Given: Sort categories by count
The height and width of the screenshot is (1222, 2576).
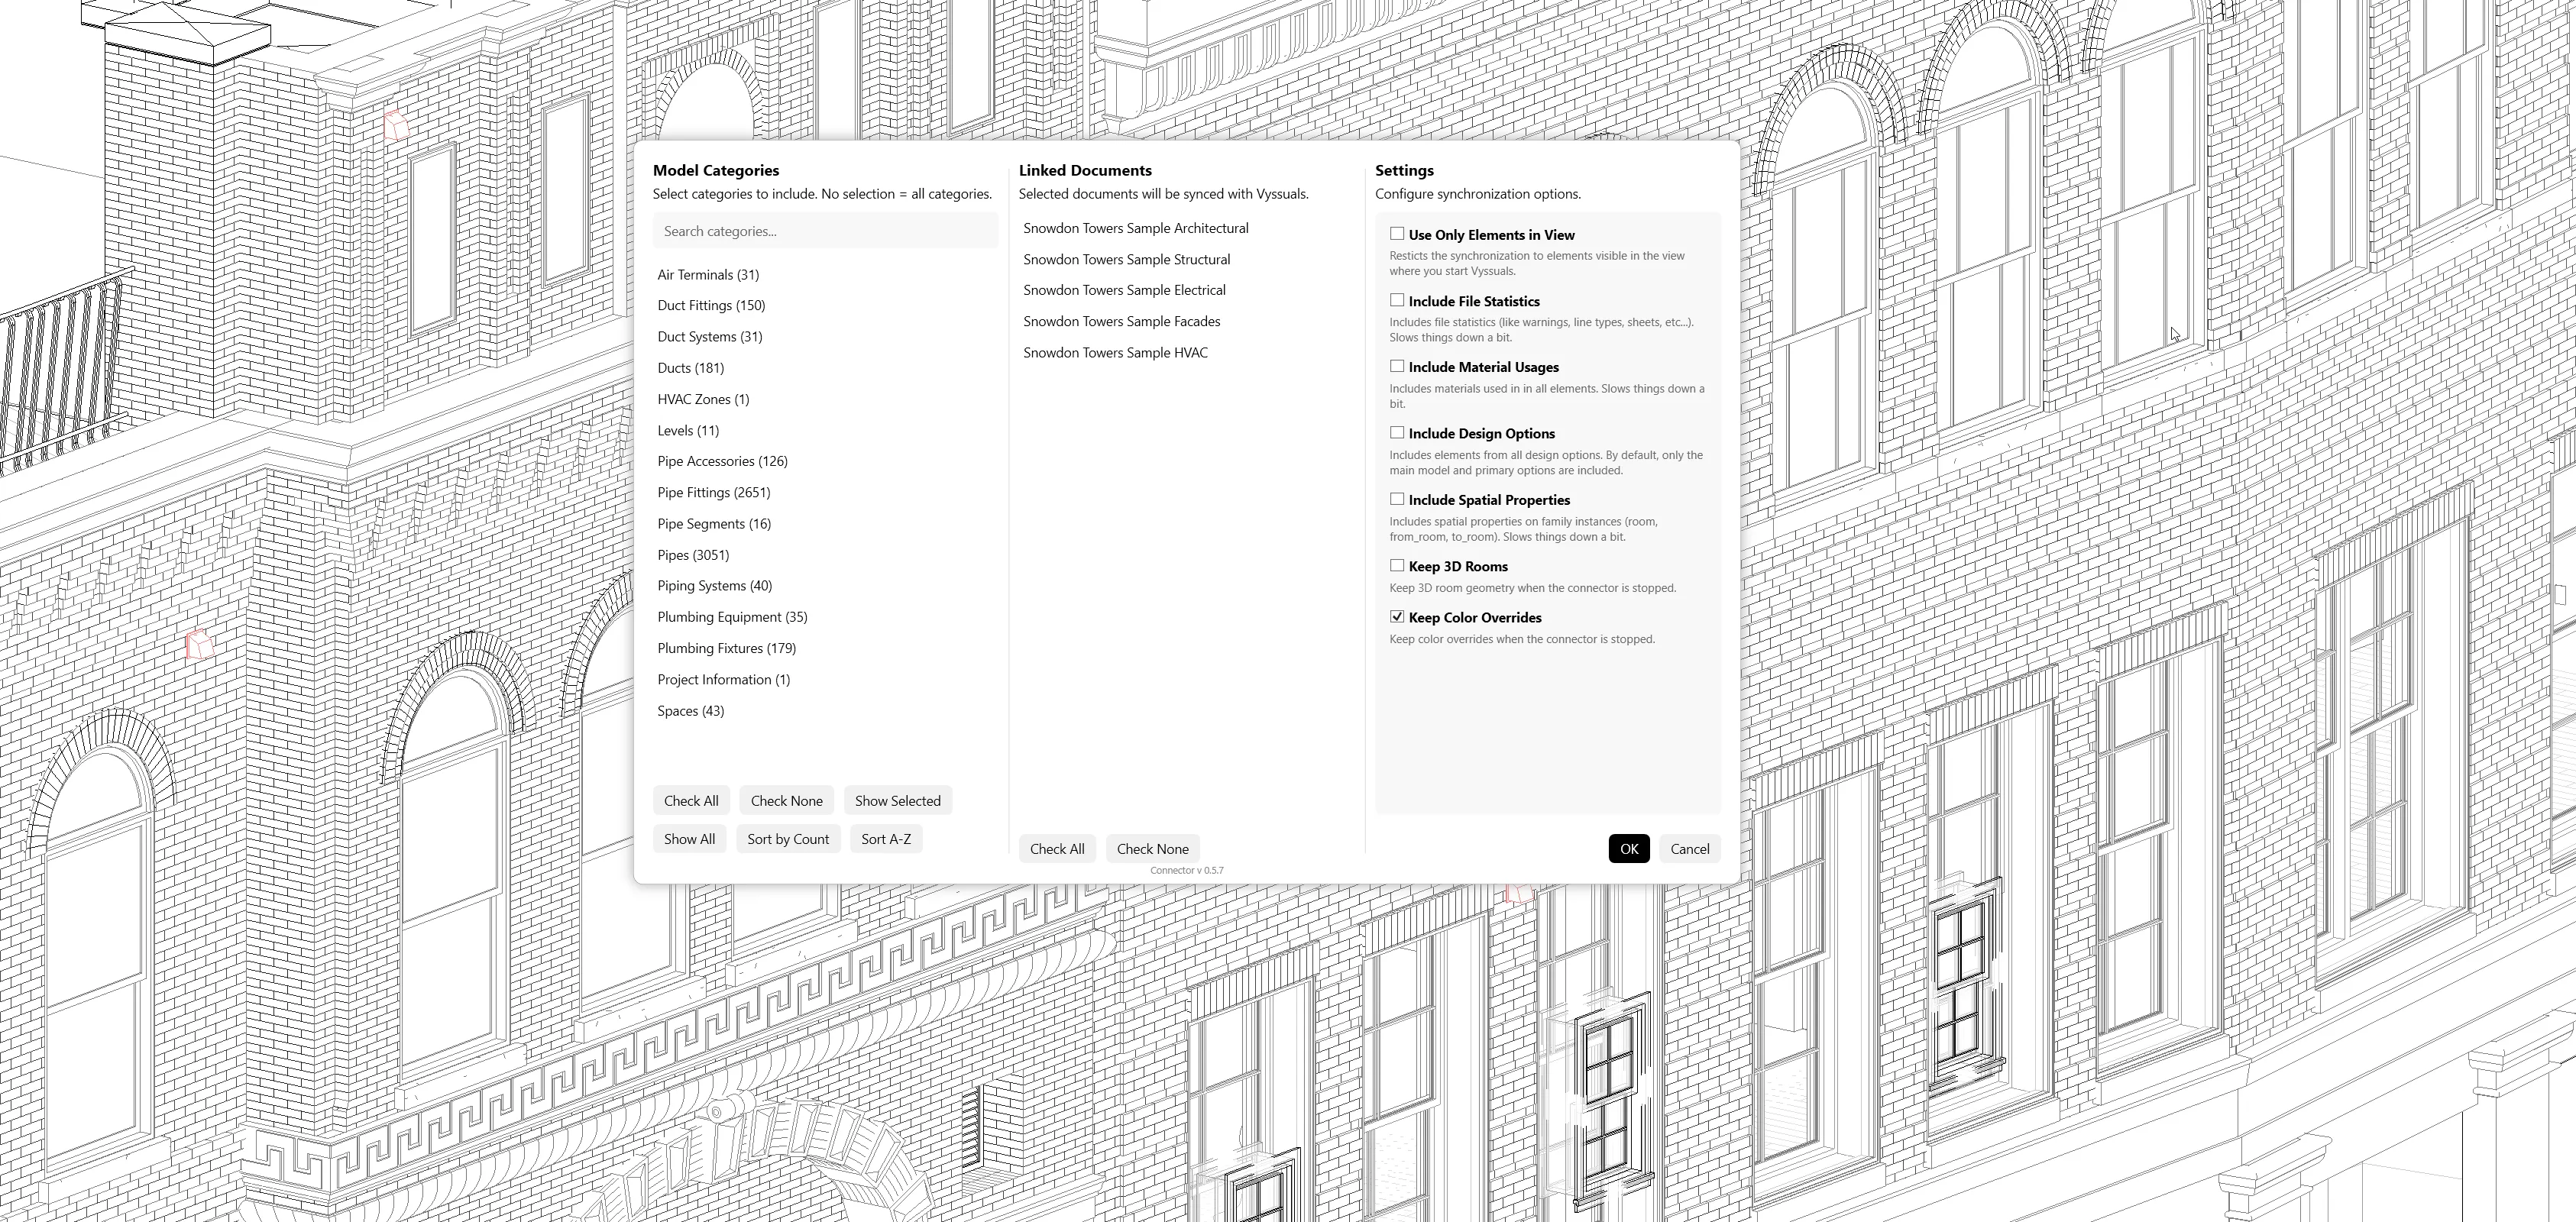Looking at the screenshot, I should (x=788, y=838).
